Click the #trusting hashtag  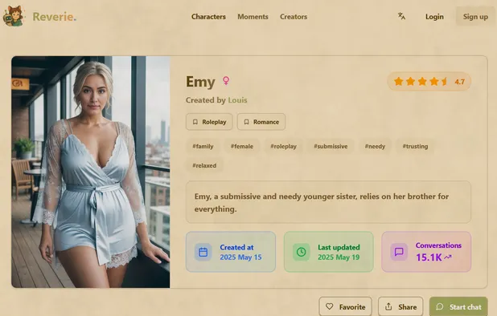(x=415, y=146)
